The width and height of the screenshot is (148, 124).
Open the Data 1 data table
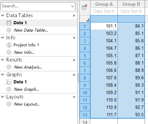20,23
